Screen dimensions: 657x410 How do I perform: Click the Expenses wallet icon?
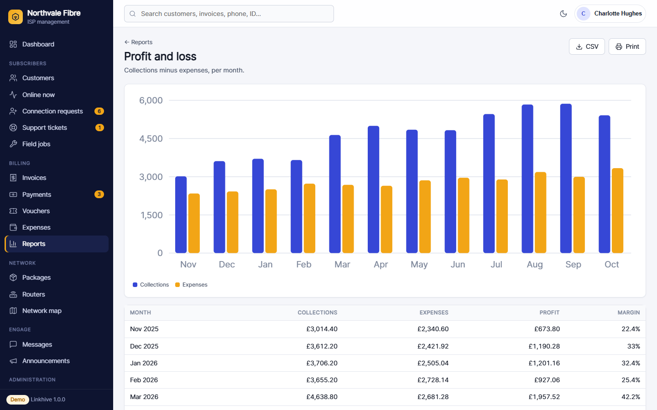(13, 227)
